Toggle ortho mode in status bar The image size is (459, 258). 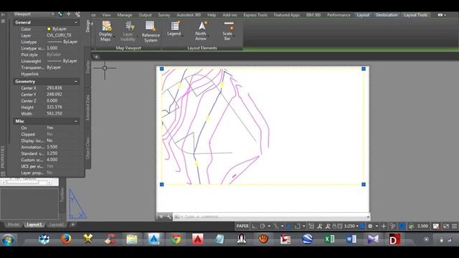coord(255,226)
